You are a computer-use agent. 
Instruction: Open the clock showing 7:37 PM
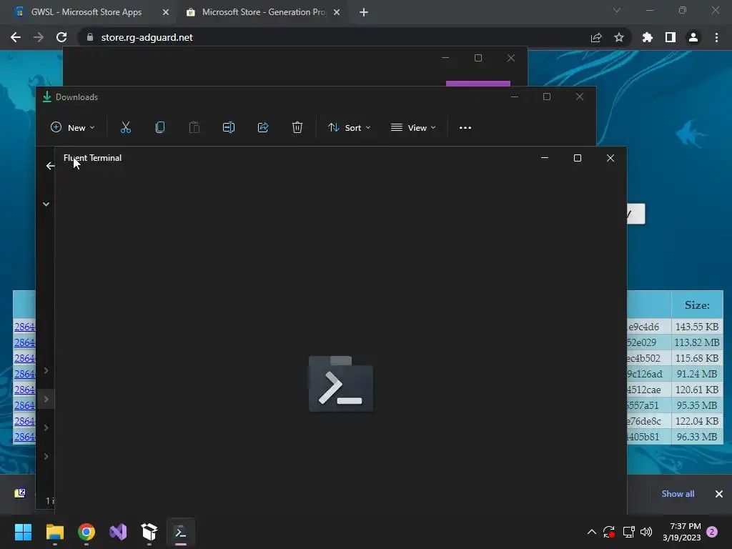tap(681, 532)
